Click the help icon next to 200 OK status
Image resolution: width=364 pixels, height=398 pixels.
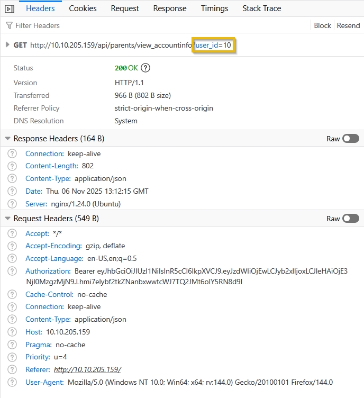[x=145, y=68]
